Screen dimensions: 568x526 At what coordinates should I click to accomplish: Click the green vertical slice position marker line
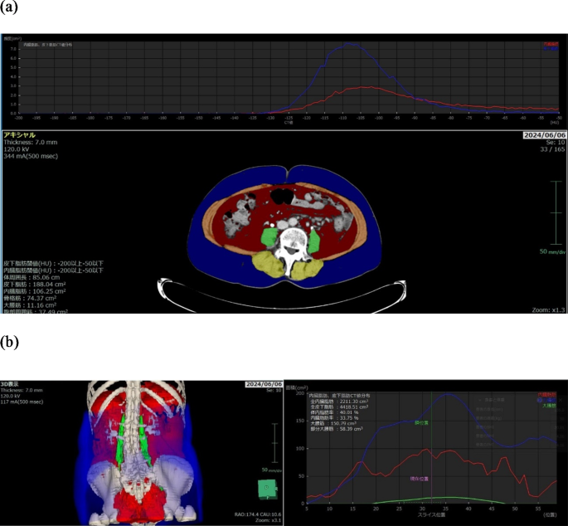[431, 448]
